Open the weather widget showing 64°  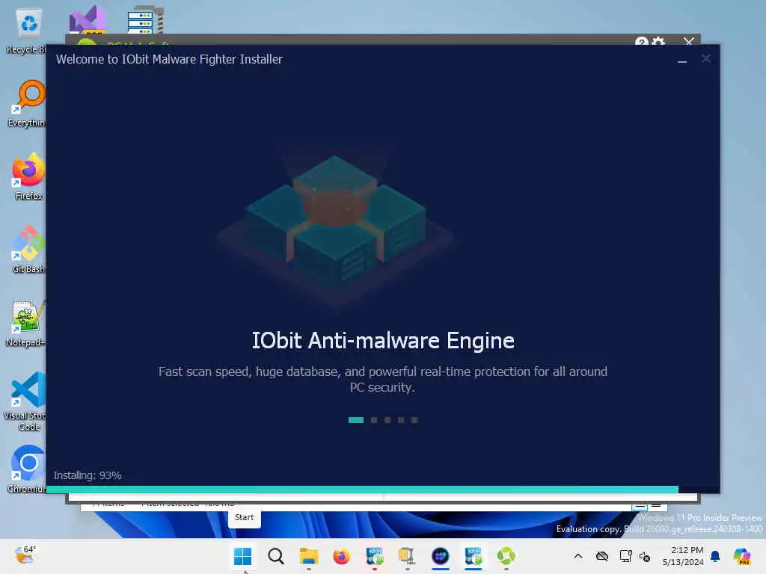coord(25,555)
